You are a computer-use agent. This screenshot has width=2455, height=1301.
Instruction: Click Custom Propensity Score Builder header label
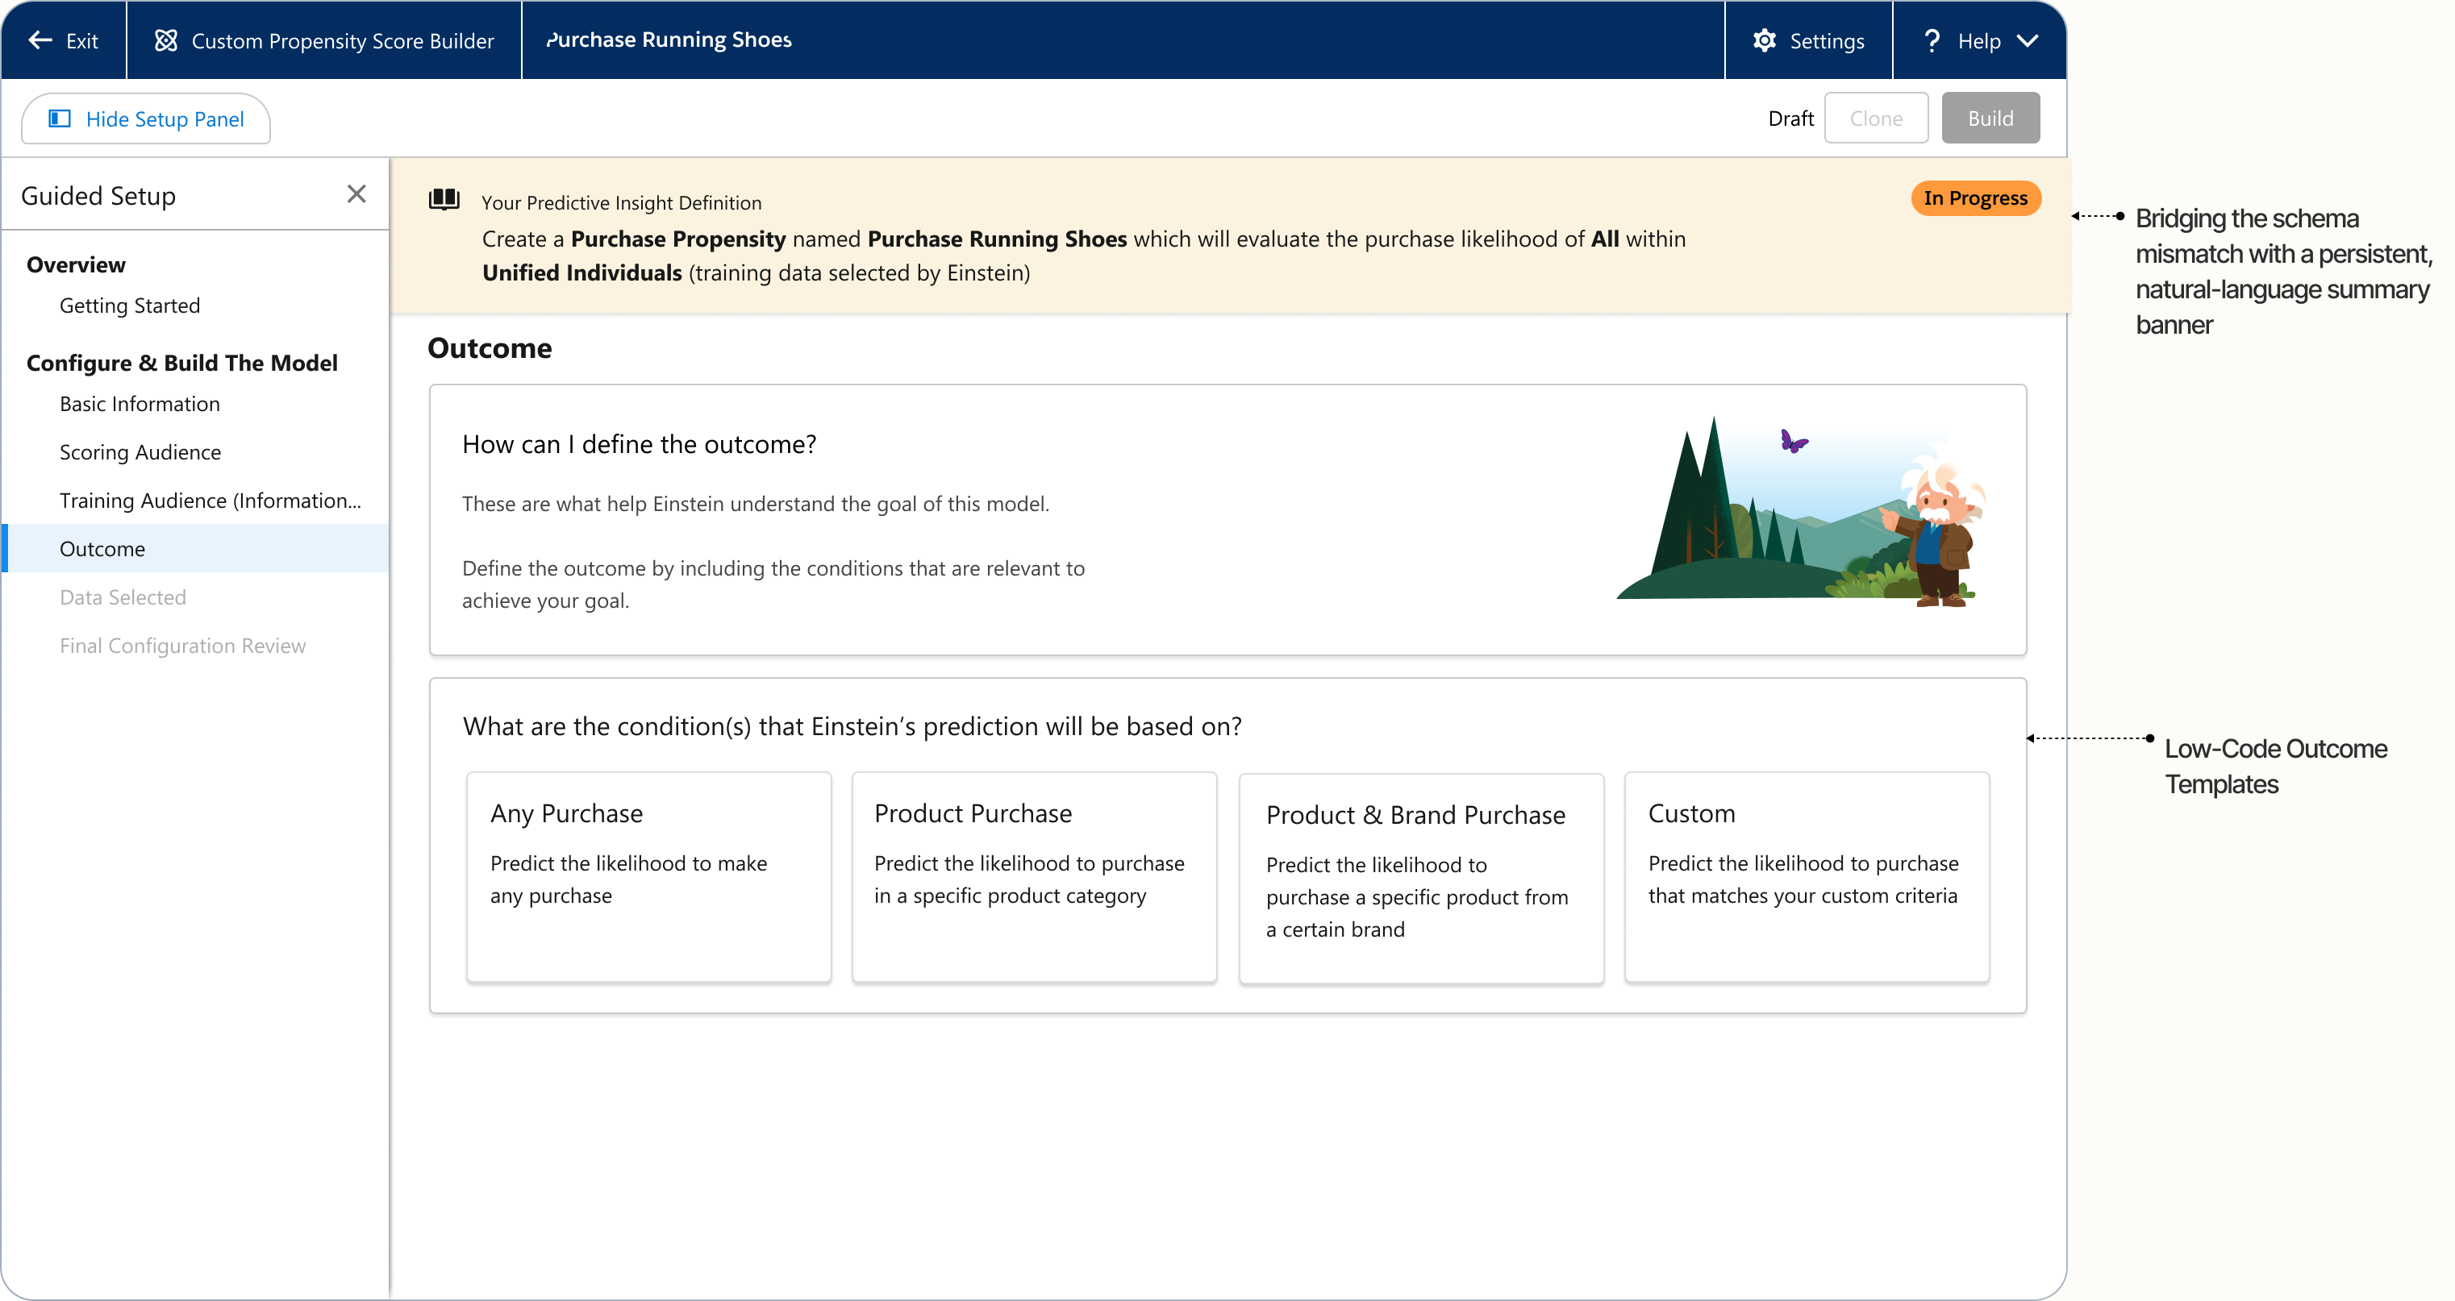pyautogui.click(x=343, y=41)
